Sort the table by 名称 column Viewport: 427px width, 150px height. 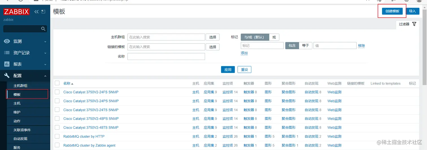[67, 83]
